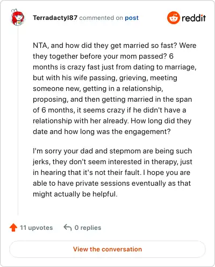Click the reddit wordmark text
The image size is (215, 267).
(x=193, y=18)
